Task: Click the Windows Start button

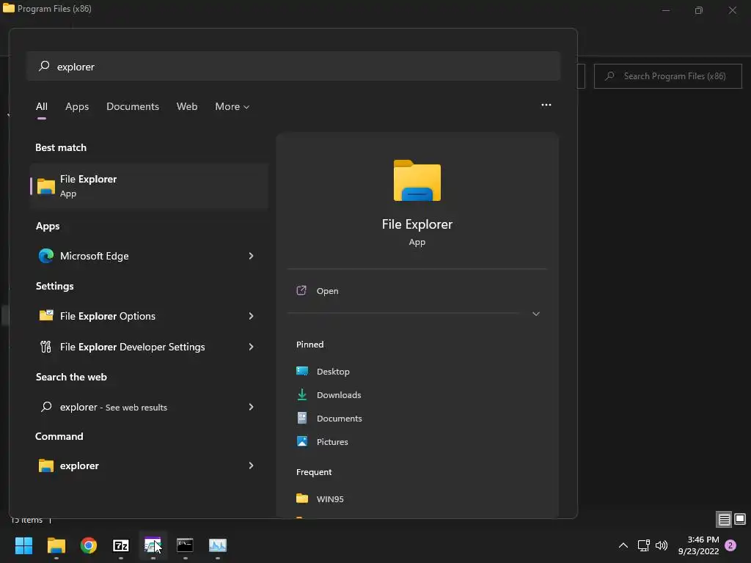Action: (24, 545)
